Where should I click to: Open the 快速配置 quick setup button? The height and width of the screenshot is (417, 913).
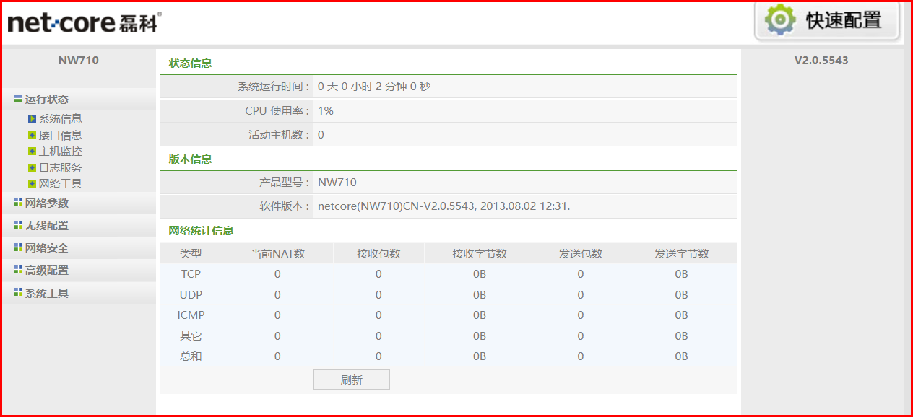tap(827, 21)
